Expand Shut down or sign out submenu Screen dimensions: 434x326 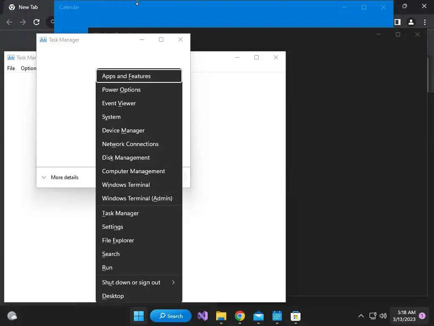coord(139,282)
